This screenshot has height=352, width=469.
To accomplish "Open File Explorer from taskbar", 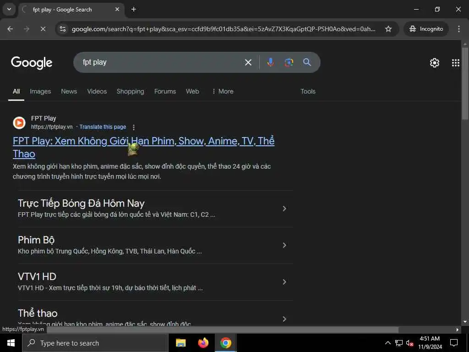I will [180, 343].
